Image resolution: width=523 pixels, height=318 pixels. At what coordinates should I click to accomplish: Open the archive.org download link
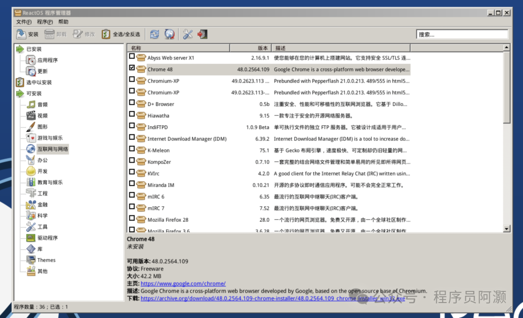tap(273, 298)
